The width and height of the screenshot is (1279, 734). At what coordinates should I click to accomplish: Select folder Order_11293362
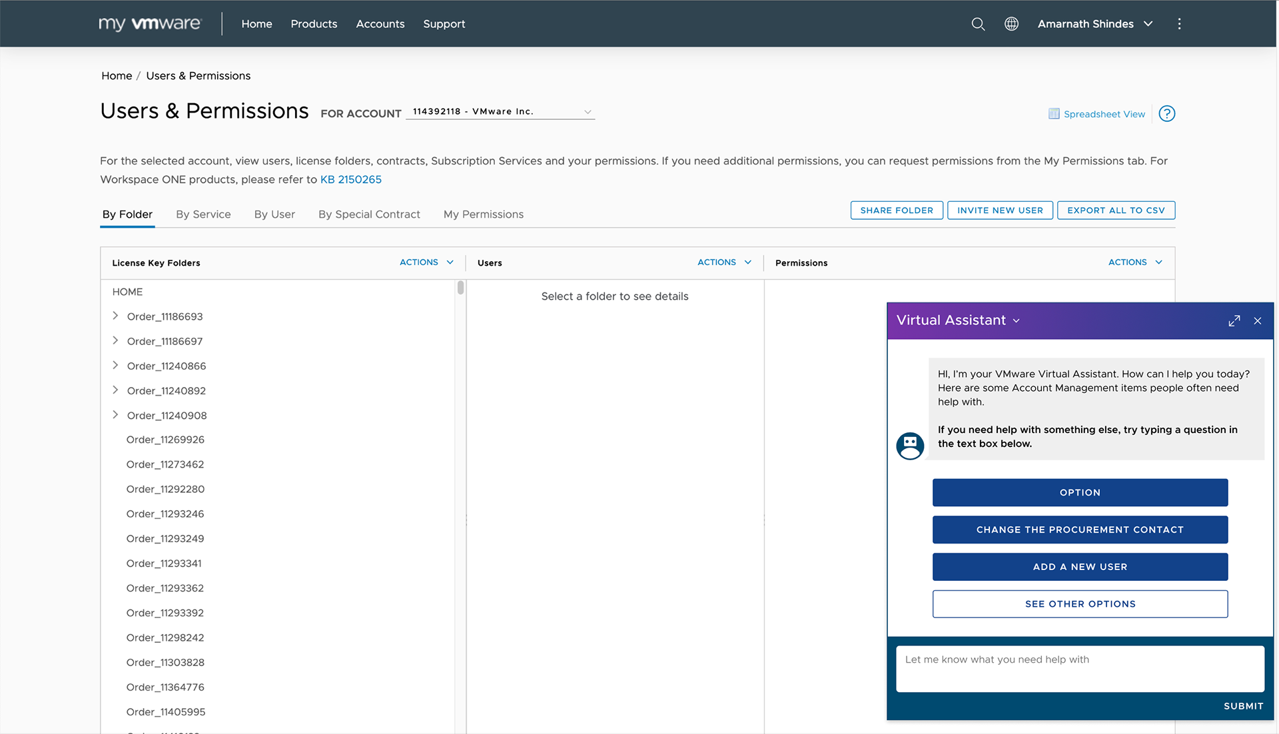165,588
